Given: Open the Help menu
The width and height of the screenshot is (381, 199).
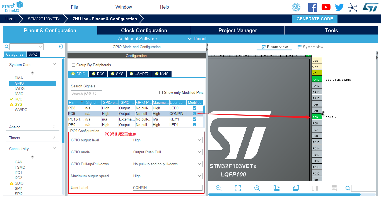Looking at the screenshot, I should (x=165, y=7).
